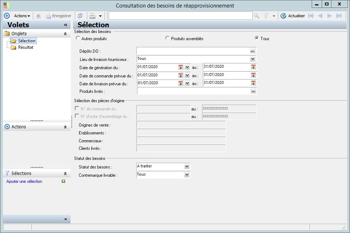Click the ellipsis button for Dépôts DO
Image resolution: width=350 pixels, height=233 pixels.
coord(253,51)
